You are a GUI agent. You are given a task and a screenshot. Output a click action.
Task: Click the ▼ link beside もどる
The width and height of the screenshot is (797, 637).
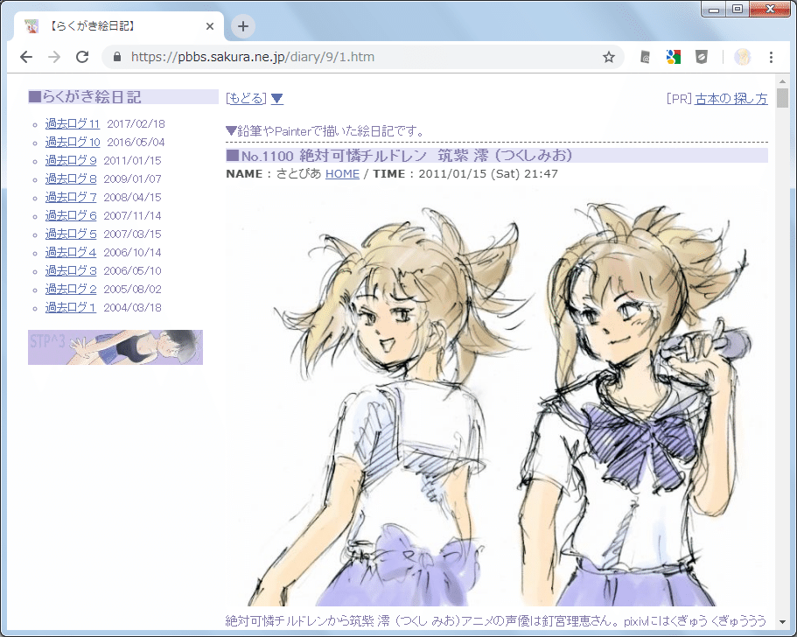point(277,98)
